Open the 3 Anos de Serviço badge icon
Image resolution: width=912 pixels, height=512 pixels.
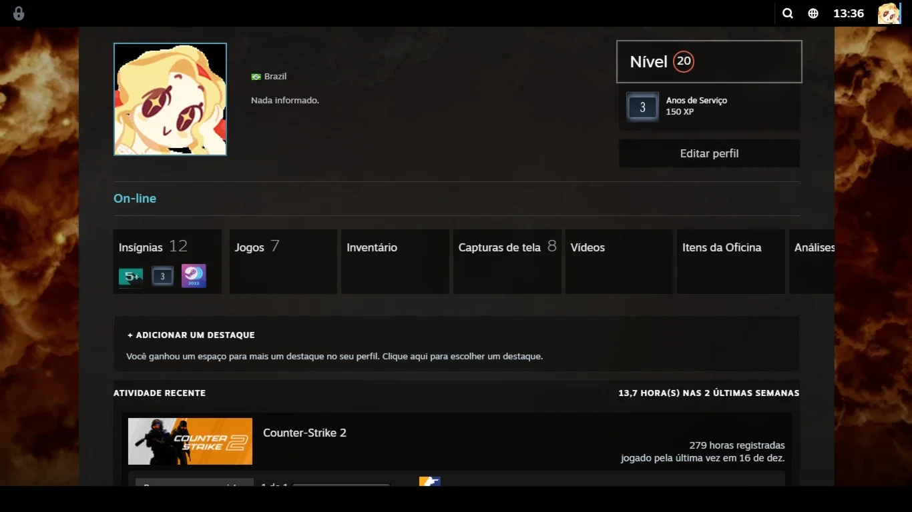pos(642,107)
